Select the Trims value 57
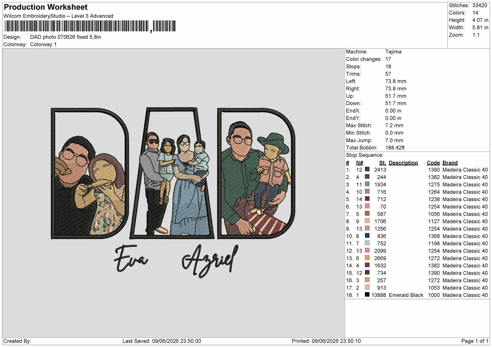492x347 pixels. click(x=388, y=74)
